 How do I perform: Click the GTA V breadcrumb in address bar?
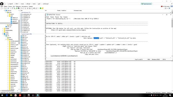(17, 4)
